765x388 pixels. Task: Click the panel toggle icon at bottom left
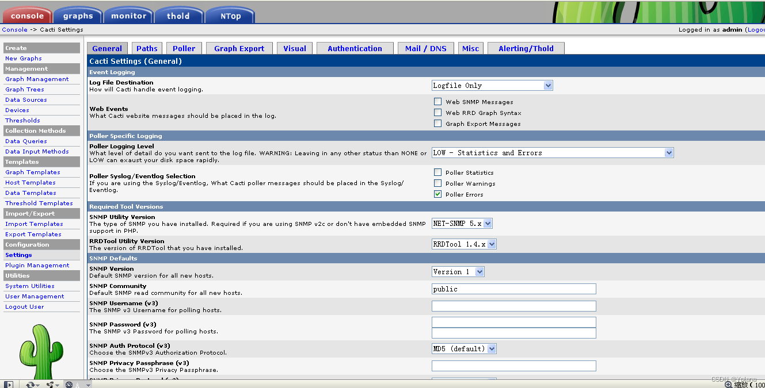(x=8, y=384)
